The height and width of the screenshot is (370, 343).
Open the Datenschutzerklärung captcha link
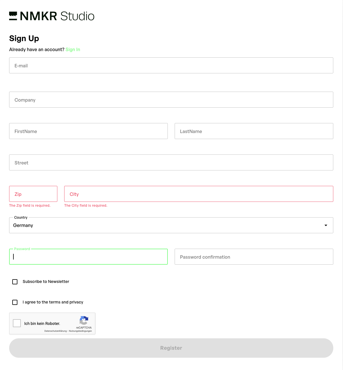click(55, 331)
